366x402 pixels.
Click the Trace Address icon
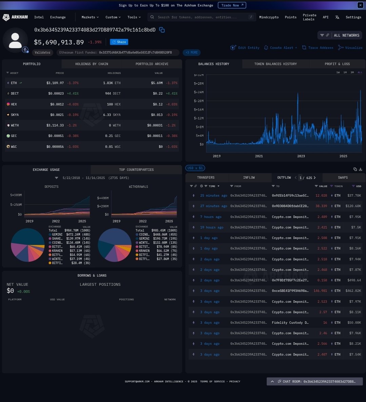pyautogui.click(x=304, y=47)
